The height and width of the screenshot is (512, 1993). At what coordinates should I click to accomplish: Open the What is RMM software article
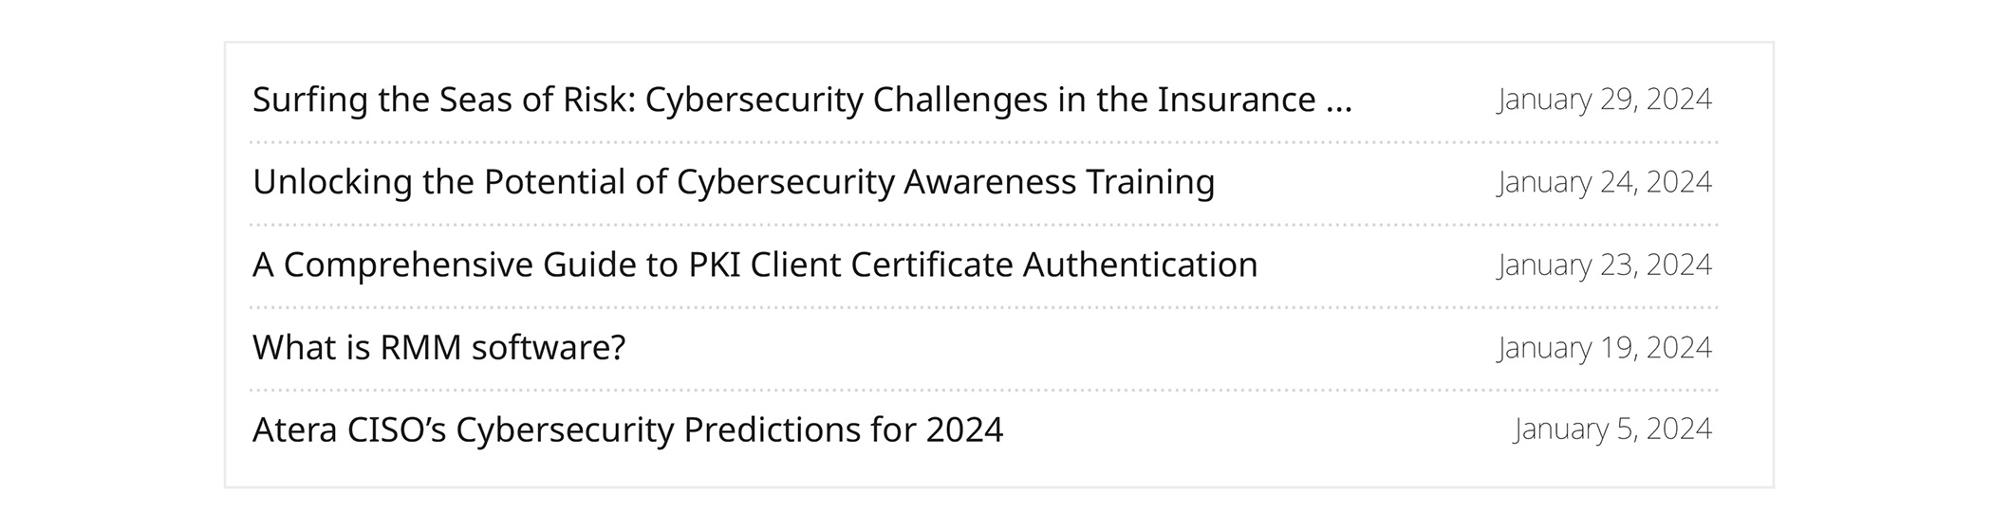(x=438, y=348)
